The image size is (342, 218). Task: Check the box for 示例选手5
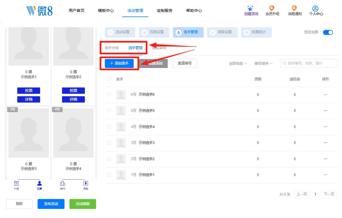click(109, 110)
